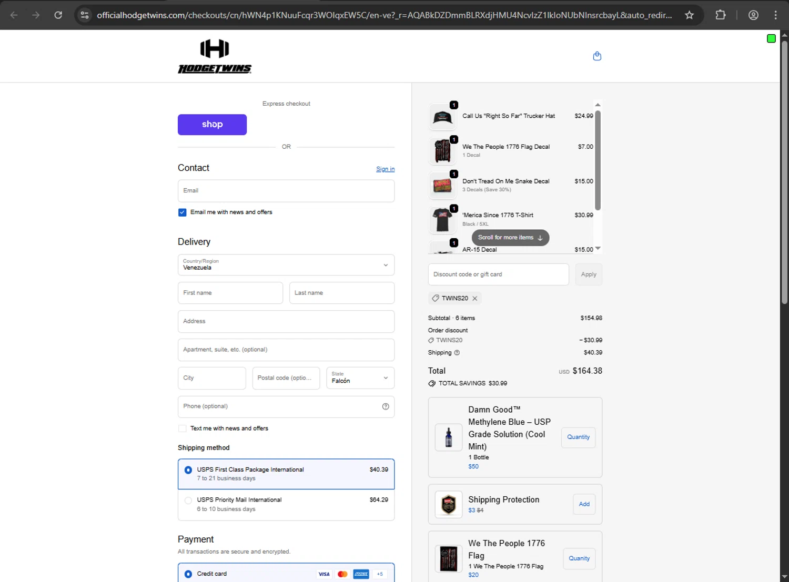Open the shopping bag cart icon
789x582 pixels.
click(597, 56)
